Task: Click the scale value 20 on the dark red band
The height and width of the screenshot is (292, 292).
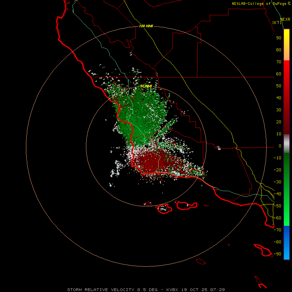Action: click(279, 122)
